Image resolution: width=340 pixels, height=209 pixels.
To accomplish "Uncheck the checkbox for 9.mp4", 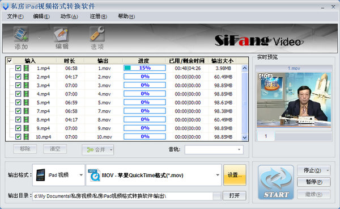I will [x=18, y=128].
